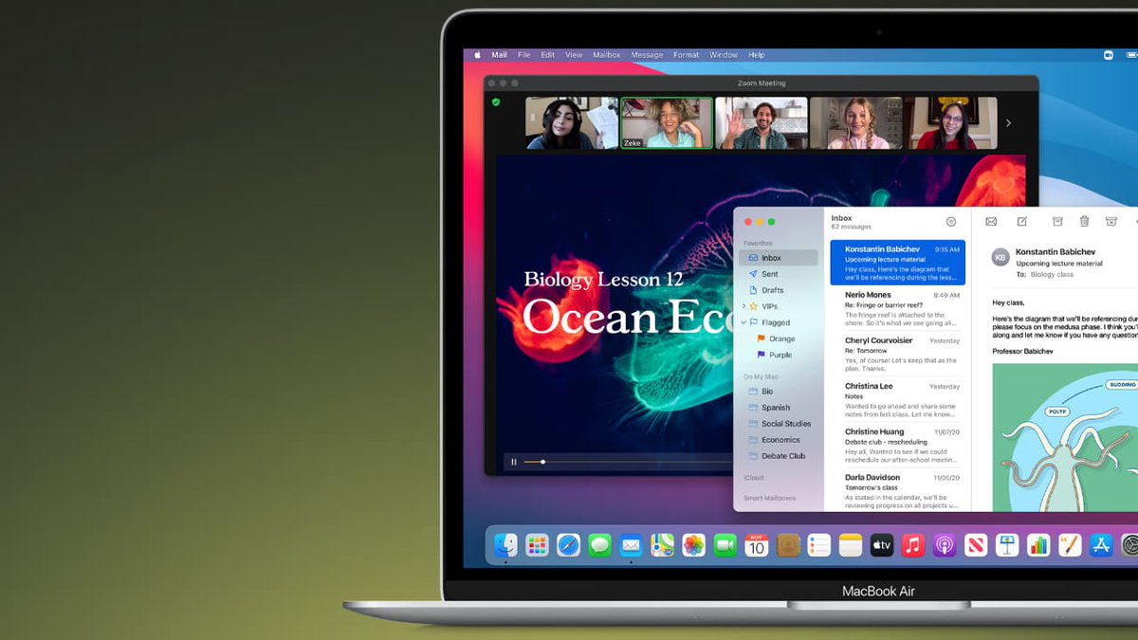Open Reminders from the Dock
Viewport: 1138px width, 640px height.
point(819,545)
